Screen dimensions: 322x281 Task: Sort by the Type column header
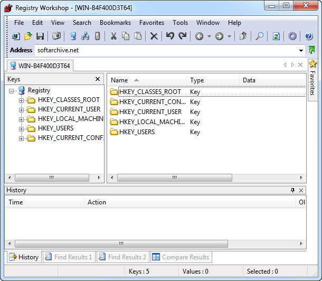point(213,80)
